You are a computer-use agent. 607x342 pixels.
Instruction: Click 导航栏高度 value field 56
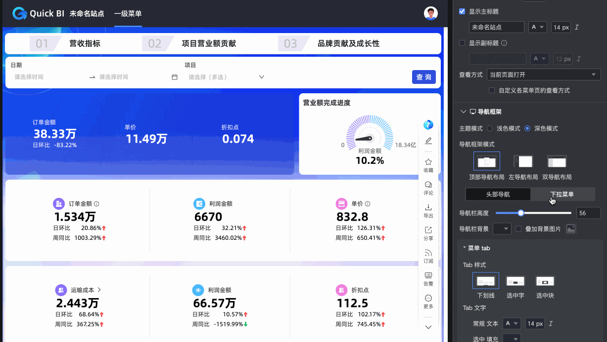coord(588,213)
